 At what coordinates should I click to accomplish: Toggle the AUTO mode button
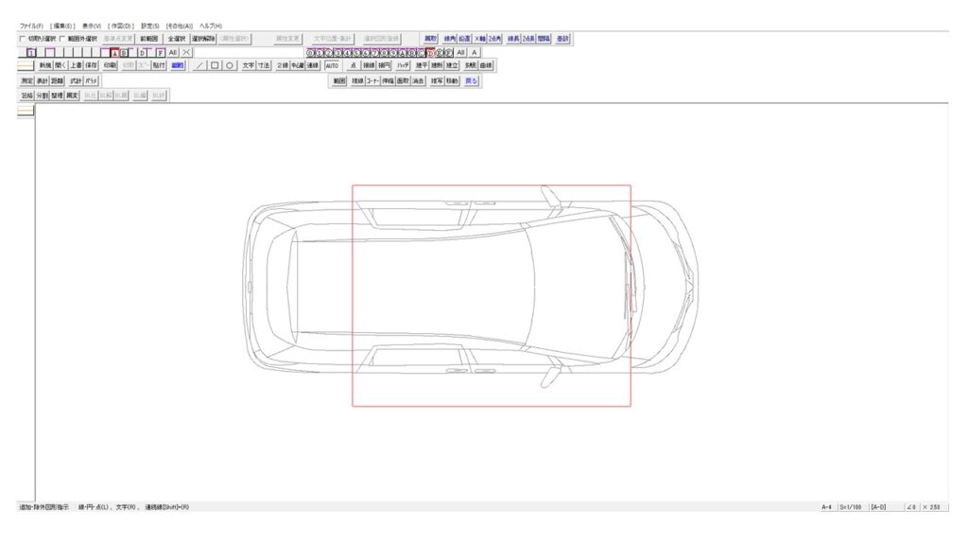pyautogui.click(x=332, y=66)
